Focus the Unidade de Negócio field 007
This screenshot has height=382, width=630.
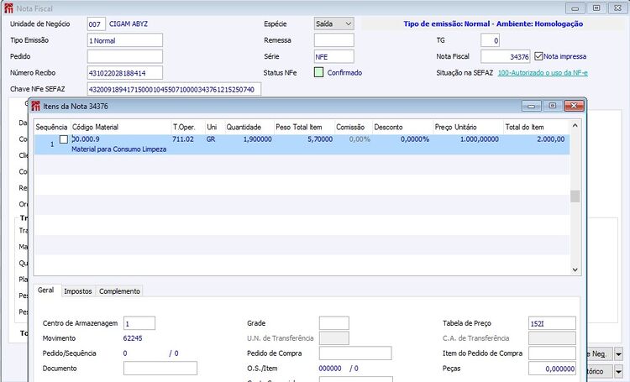[96, 24]
